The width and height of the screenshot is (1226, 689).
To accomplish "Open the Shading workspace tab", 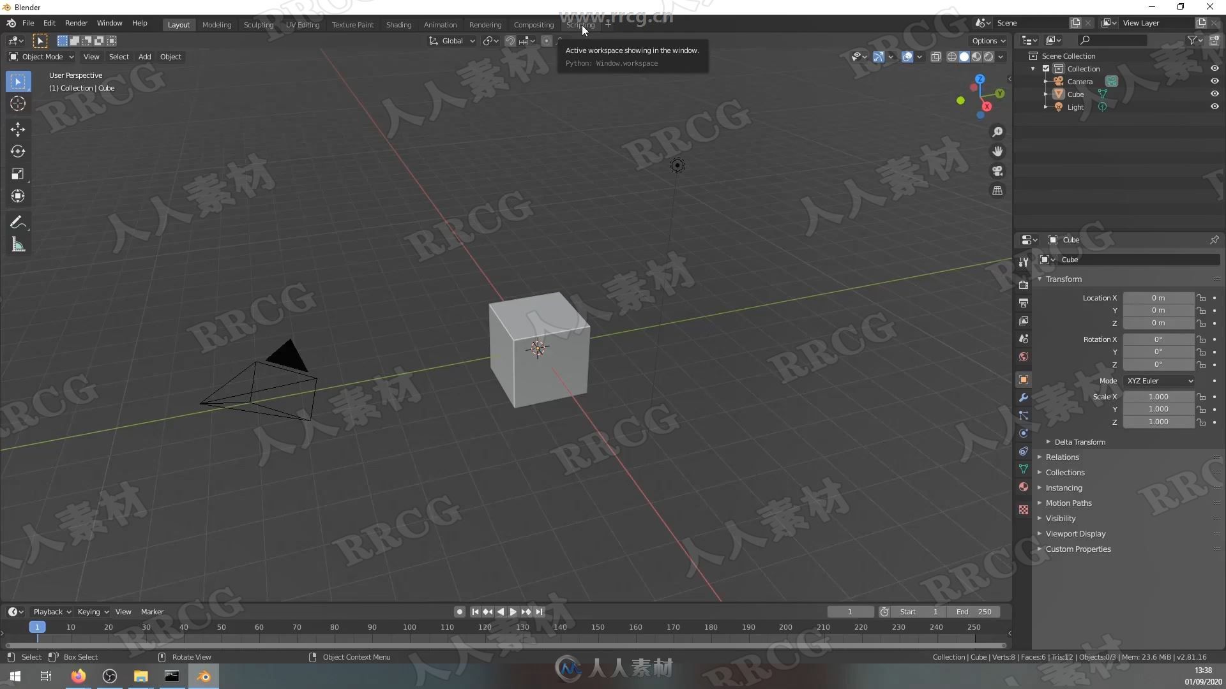I will click(x=397, y=23).
